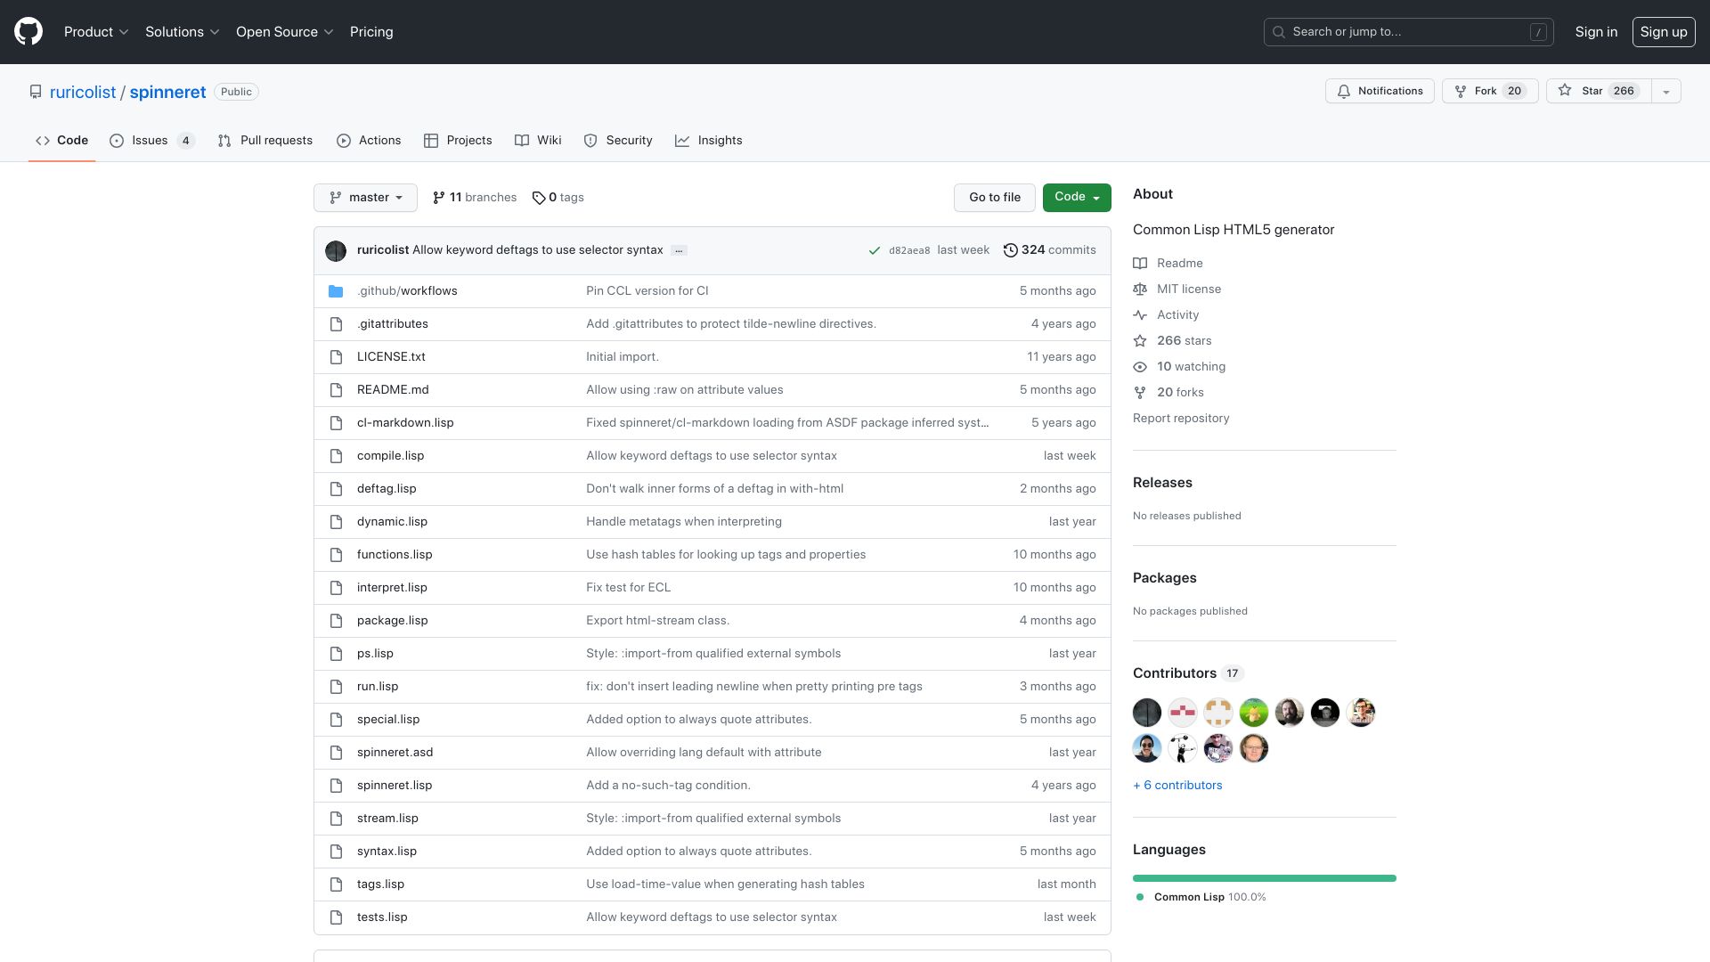The width and height of the screenshot is (1710, 962).
Task: Click the Common Lisp language bar
Action: click(x=1265, y=878)
